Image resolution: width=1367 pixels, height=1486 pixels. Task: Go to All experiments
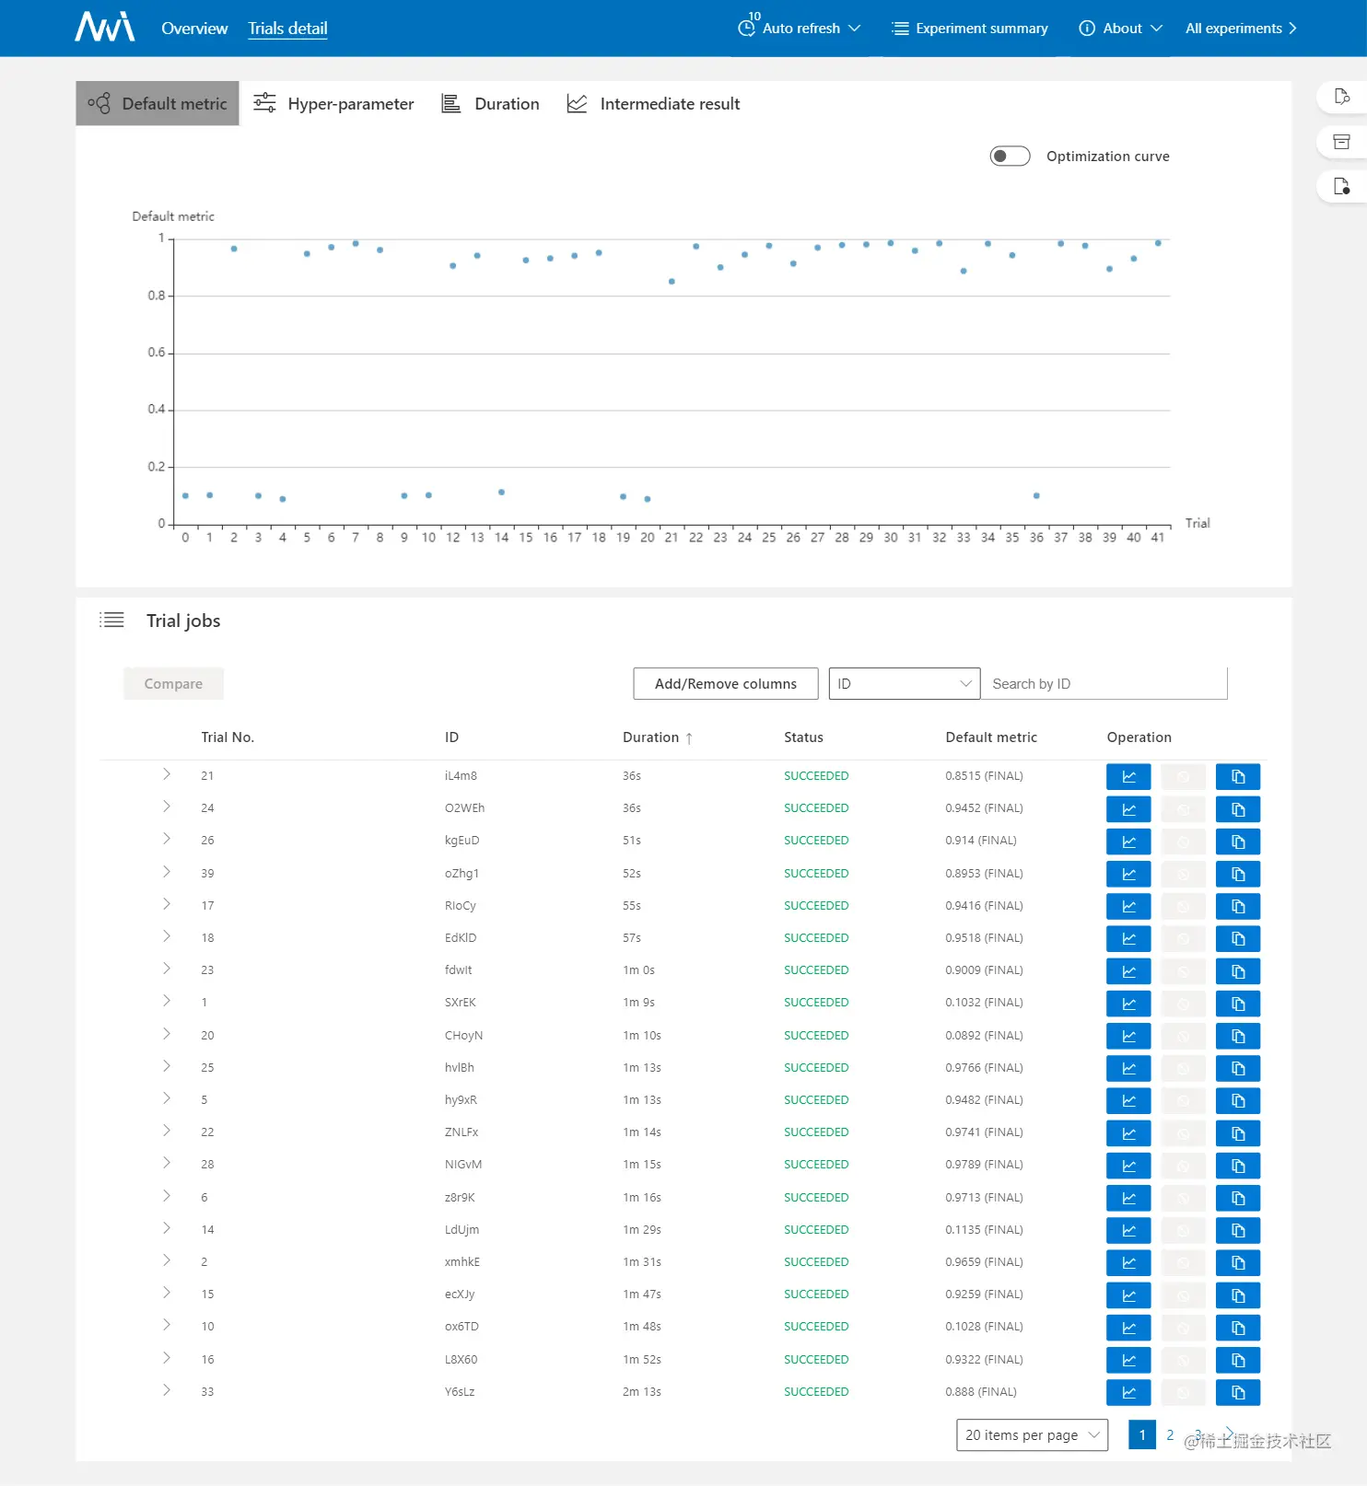(x=1241, y=28)
